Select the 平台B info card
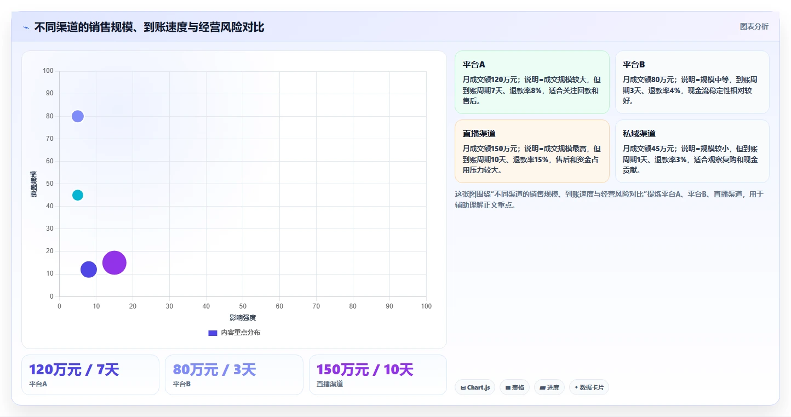The height and width of the screenshot is (417, 791). click(692, 82)
